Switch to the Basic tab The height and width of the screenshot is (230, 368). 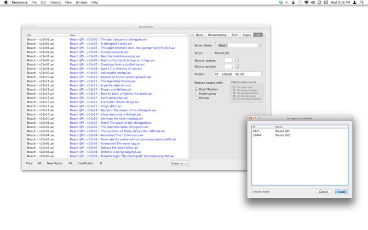coord(200,35)
